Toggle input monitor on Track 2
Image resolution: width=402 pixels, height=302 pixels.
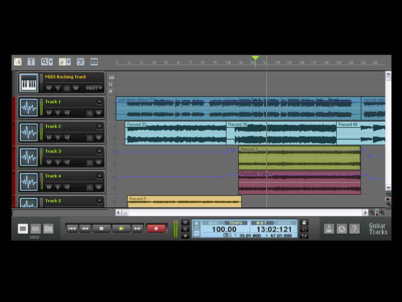pos(67,137)
